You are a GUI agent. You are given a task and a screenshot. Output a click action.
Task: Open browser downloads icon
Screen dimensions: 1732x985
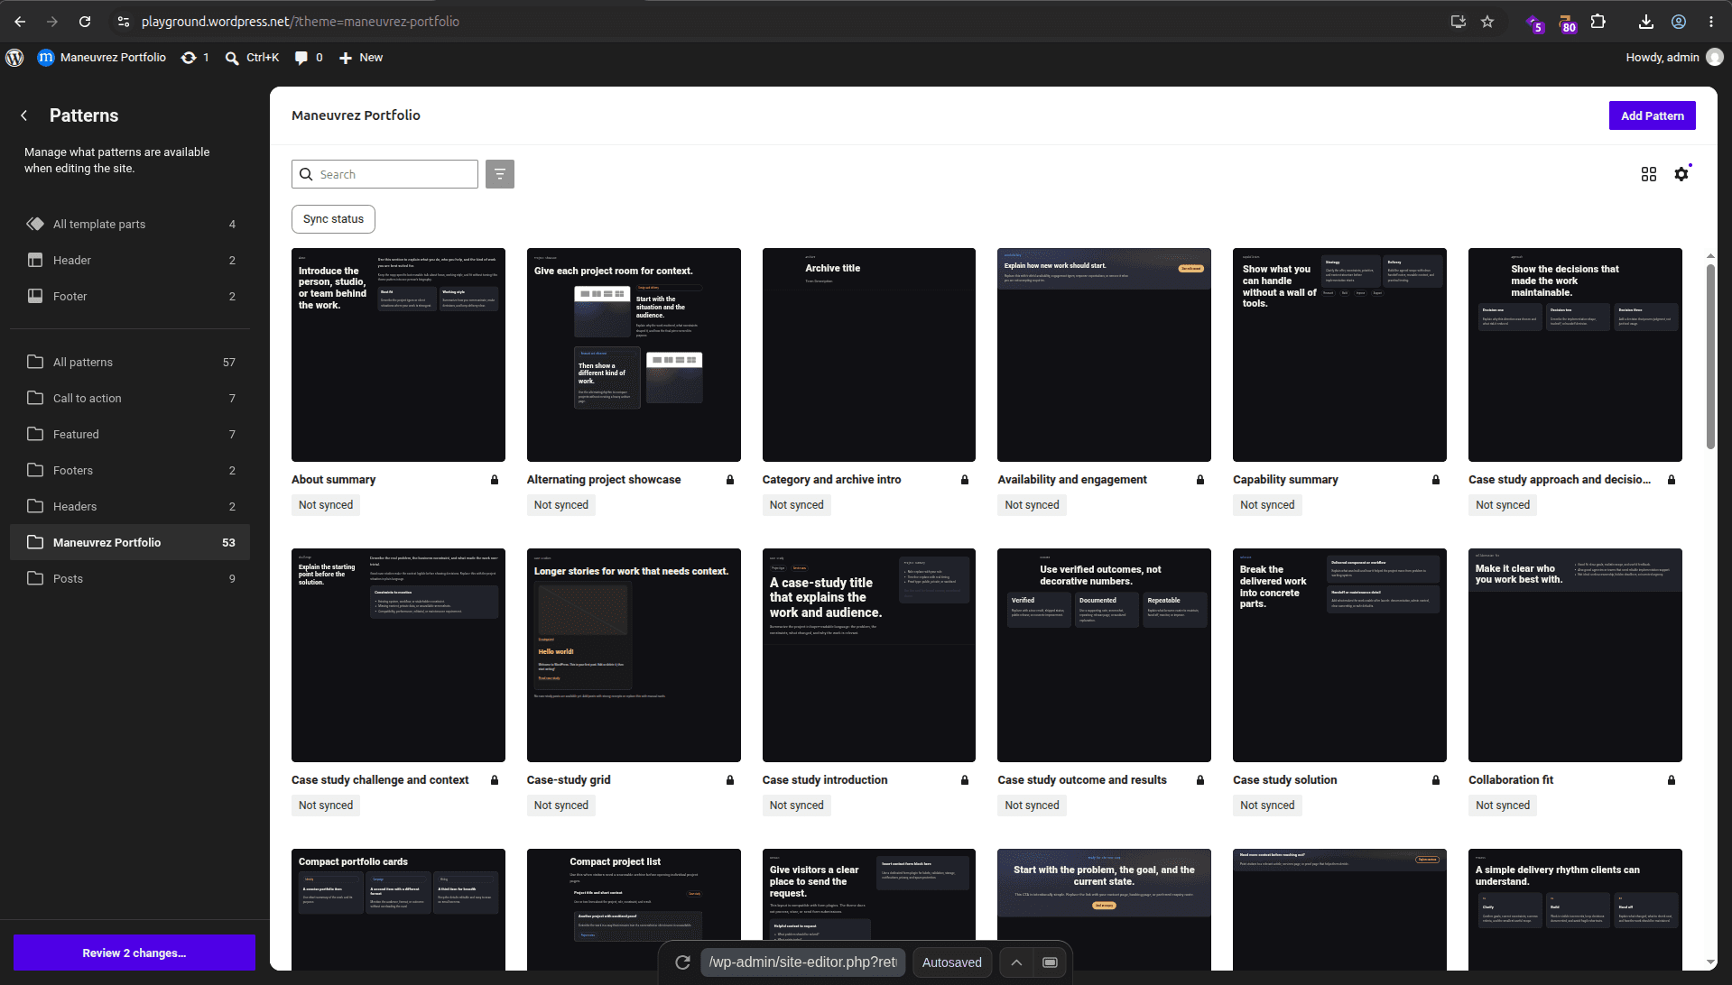1646,22
